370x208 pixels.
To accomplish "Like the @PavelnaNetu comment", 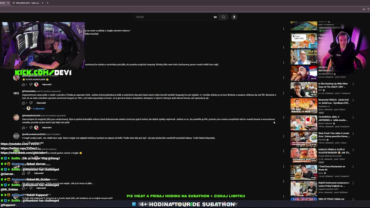I will point(23,103).
